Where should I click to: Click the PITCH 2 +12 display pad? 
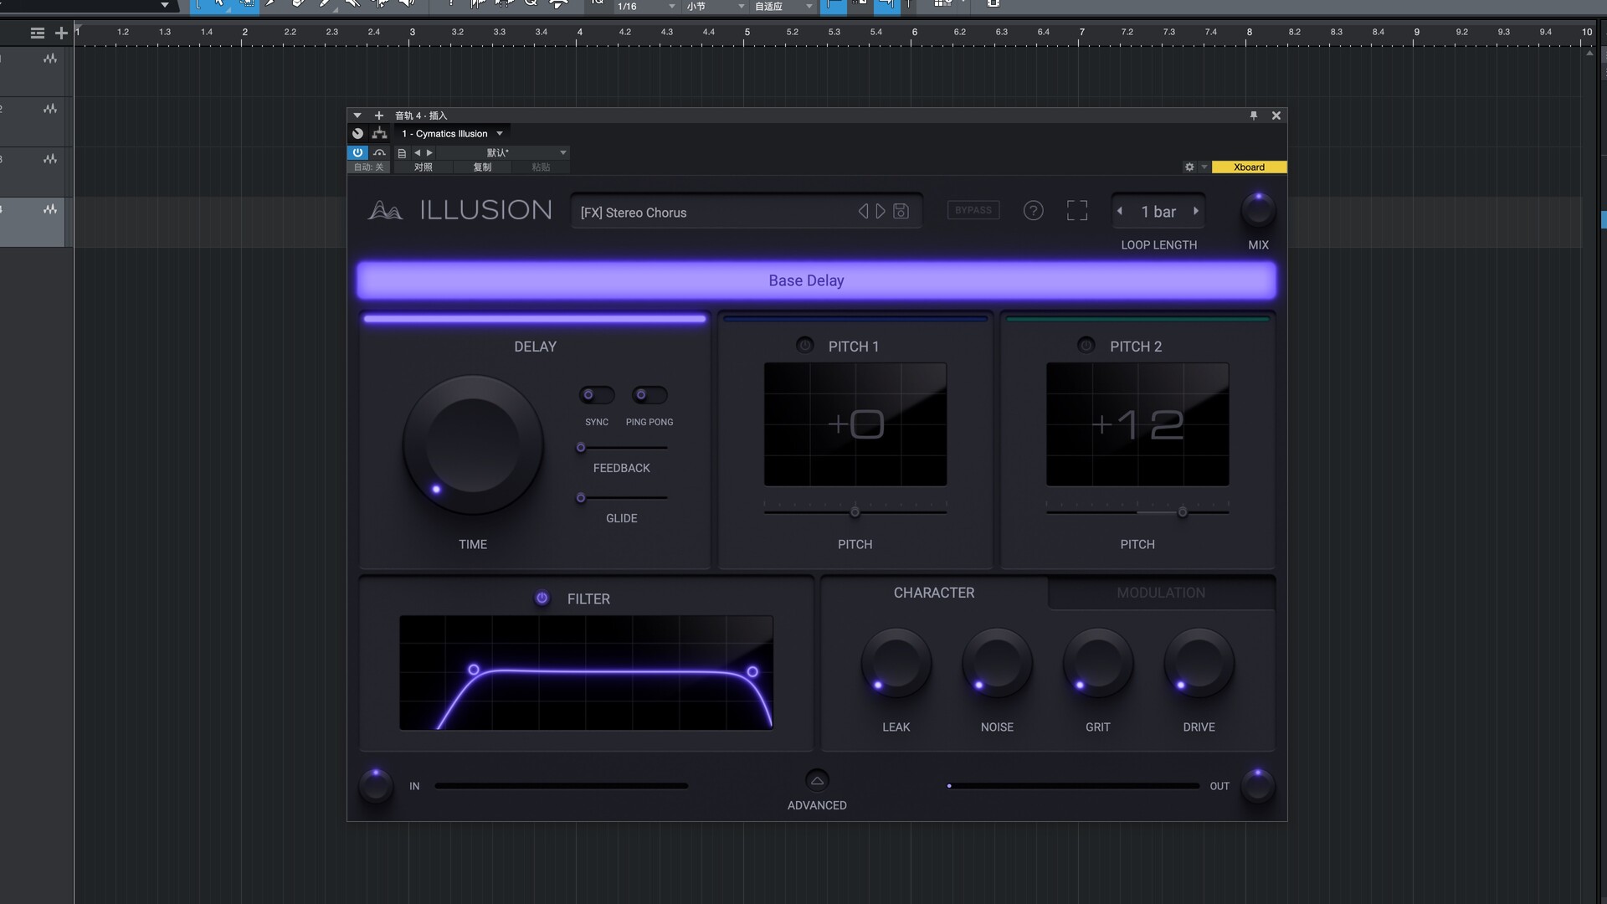coord(1137,424)
